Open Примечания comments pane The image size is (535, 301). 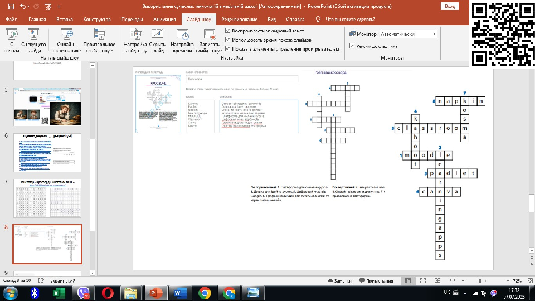tap(376, 281)
